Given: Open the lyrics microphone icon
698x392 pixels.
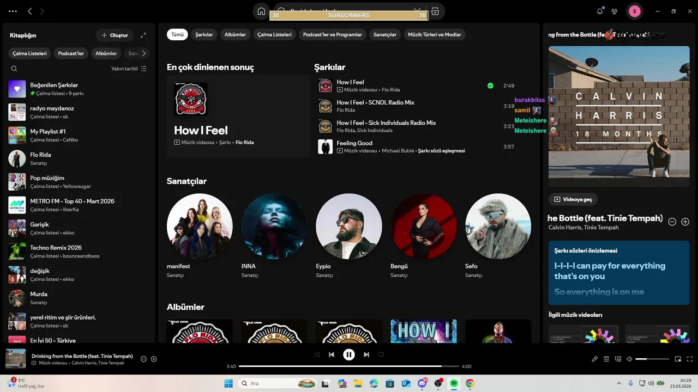Looking at the screenshot, I should [x=595, y=359].
